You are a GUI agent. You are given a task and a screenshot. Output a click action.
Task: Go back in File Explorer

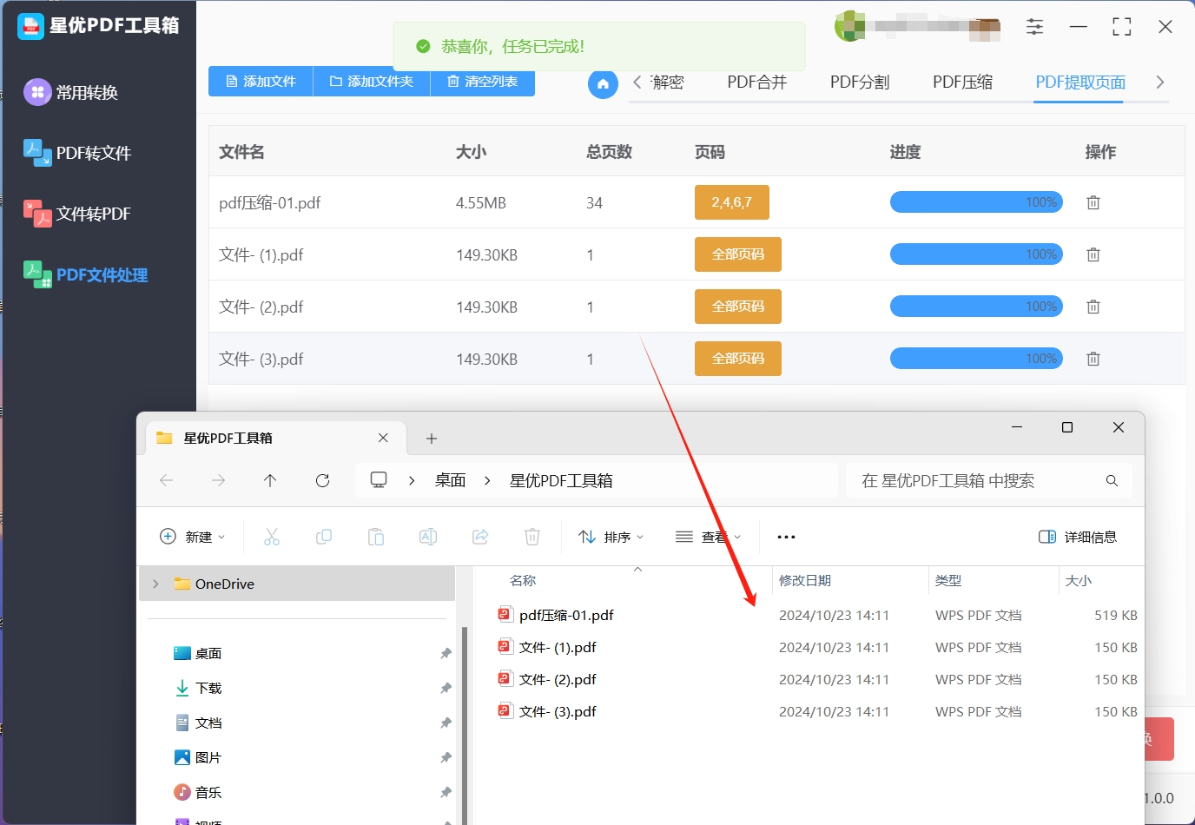167,480
